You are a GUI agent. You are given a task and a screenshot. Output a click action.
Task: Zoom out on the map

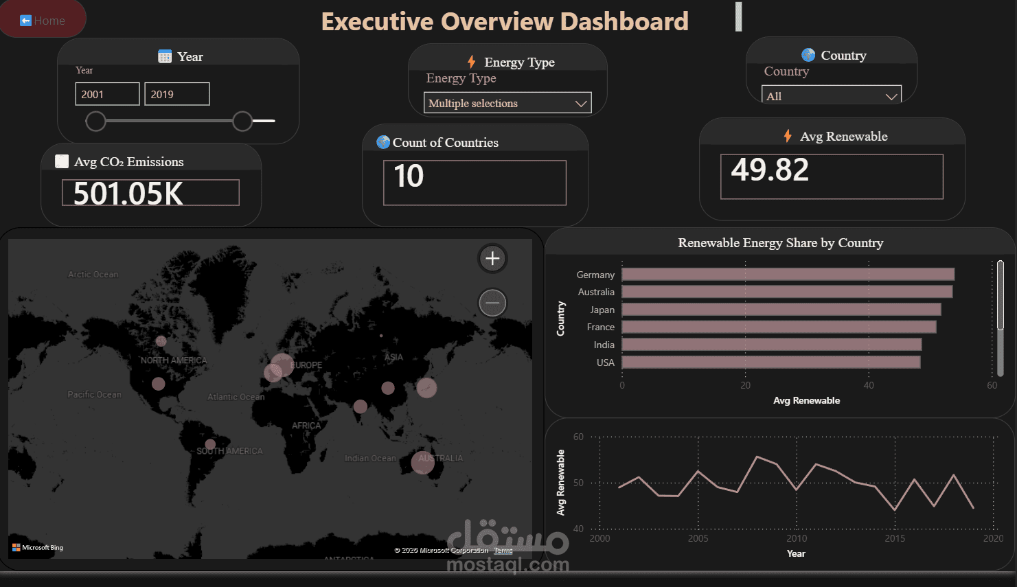tap(492, 303)
